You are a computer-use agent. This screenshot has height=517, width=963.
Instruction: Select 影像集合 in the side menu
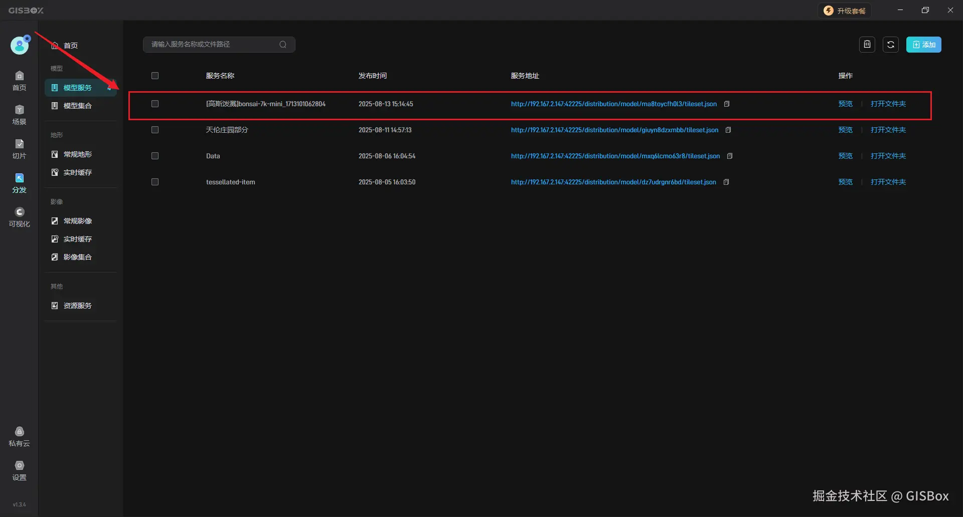coord(80,257)
